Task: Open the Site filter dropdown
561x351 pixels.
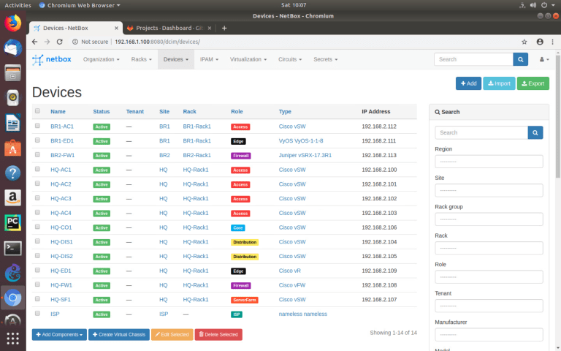Action: click(x=489, y=191)
